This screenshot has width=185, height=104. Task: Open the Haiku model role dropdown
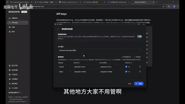point(65,72)
